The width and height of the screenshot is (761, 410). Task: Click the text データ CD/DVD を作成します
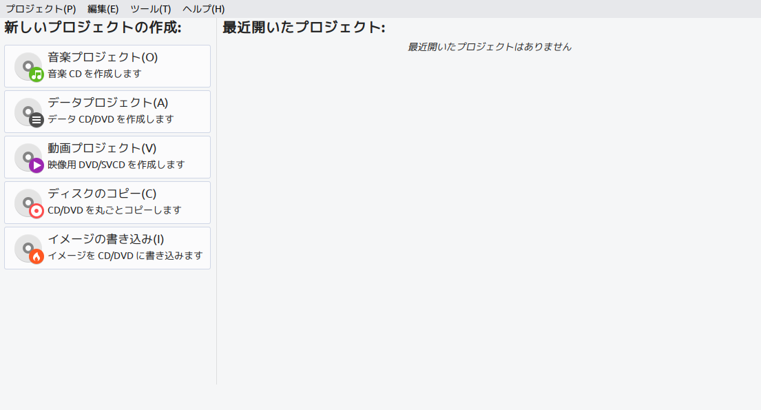tap(111, 119)
